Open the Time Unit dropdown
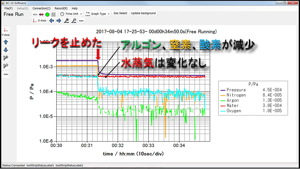This screenshot has width=300, height=169. coord(71,14)
